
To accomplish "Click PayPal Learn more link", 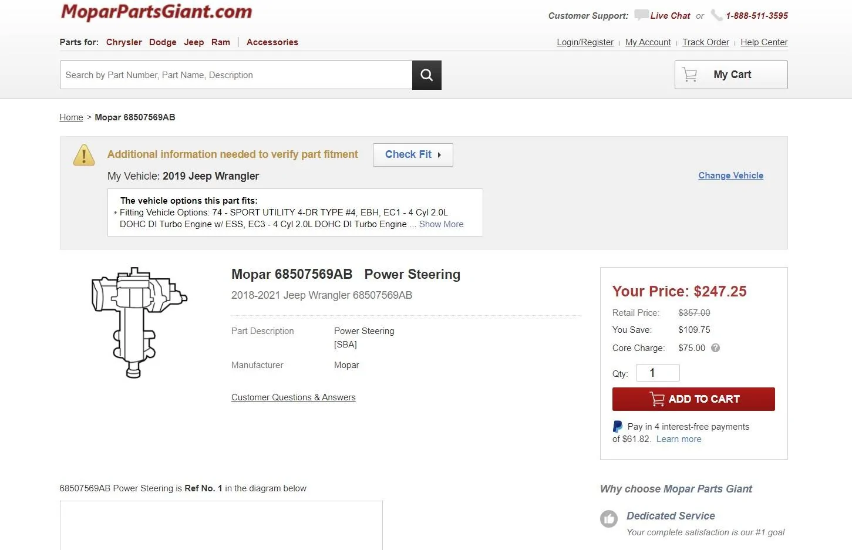I will point(679,439).
